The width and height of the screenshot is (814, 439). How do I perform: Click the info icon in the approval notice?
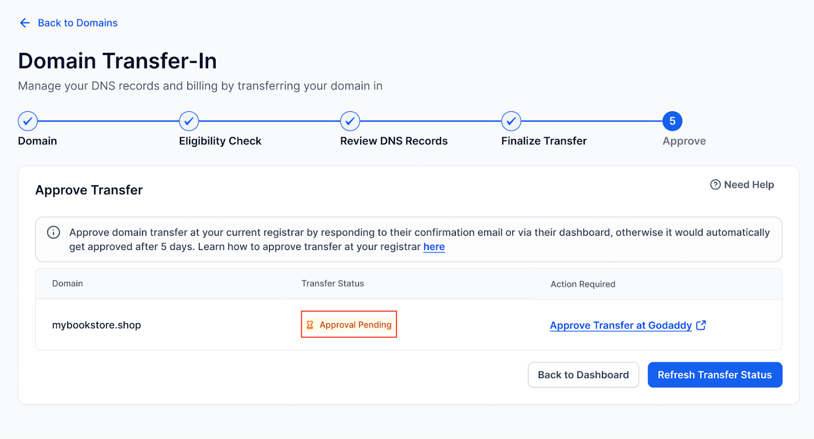[x=53, y=232]
